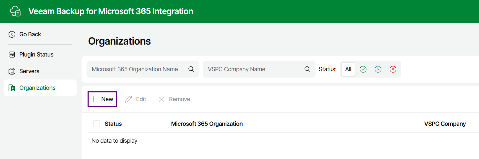The height and width of the screenshot is (159, 479).
Task: Click New to add an organization
Action: [102, 99]
